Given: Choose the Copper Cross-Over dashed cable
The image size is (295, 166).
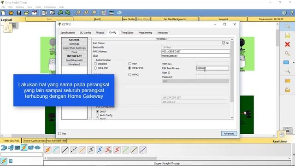Looking at the screenshot, I should click(x=74, y=150).
